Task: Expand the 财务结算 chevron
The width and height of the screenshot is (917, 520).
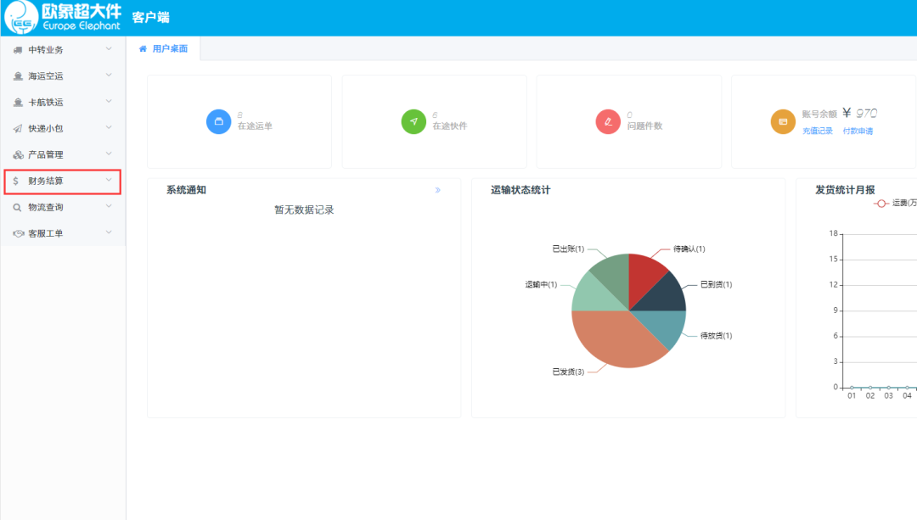Action: tap(109, 180)
